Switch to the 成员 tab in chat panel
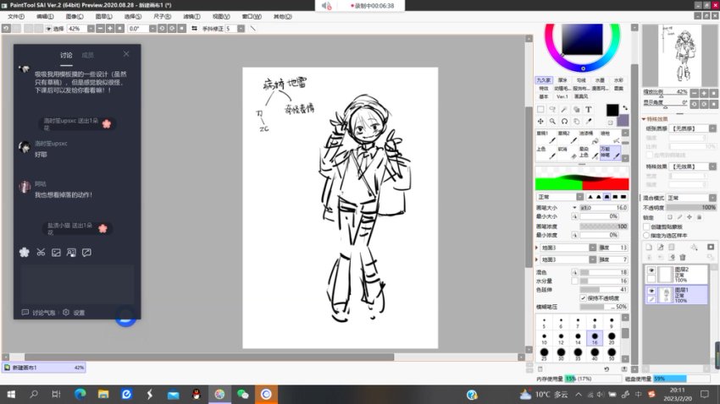The height and width of the screenshot is (404, 720). 87,55
